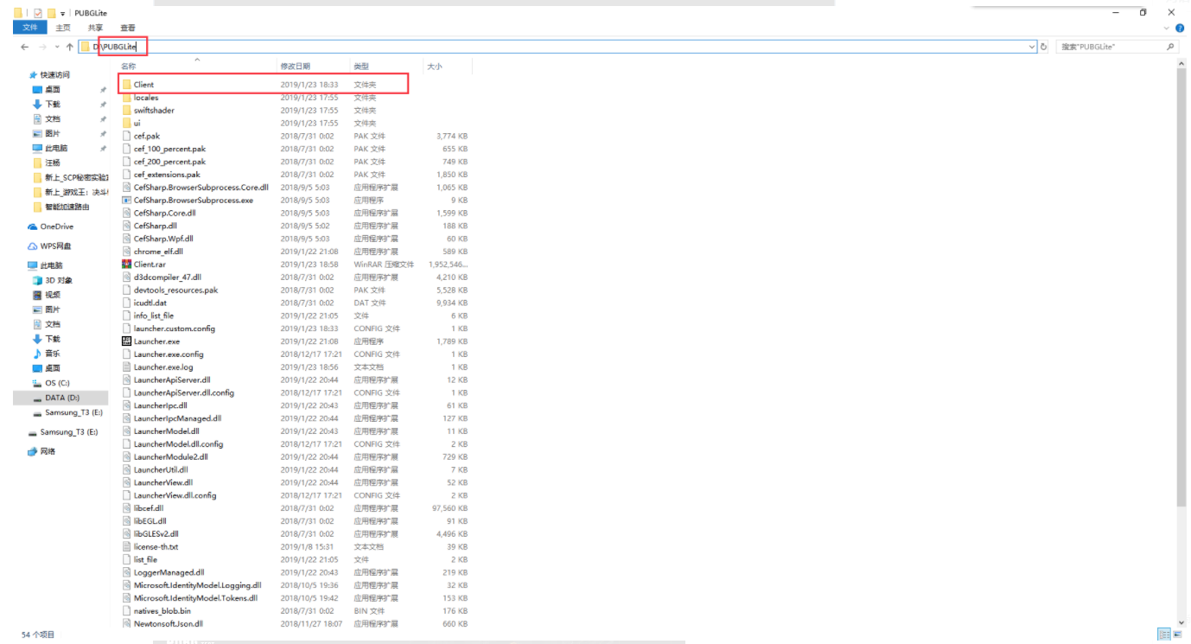Open the 查看 ribbon tab

[x=128, y=28]
